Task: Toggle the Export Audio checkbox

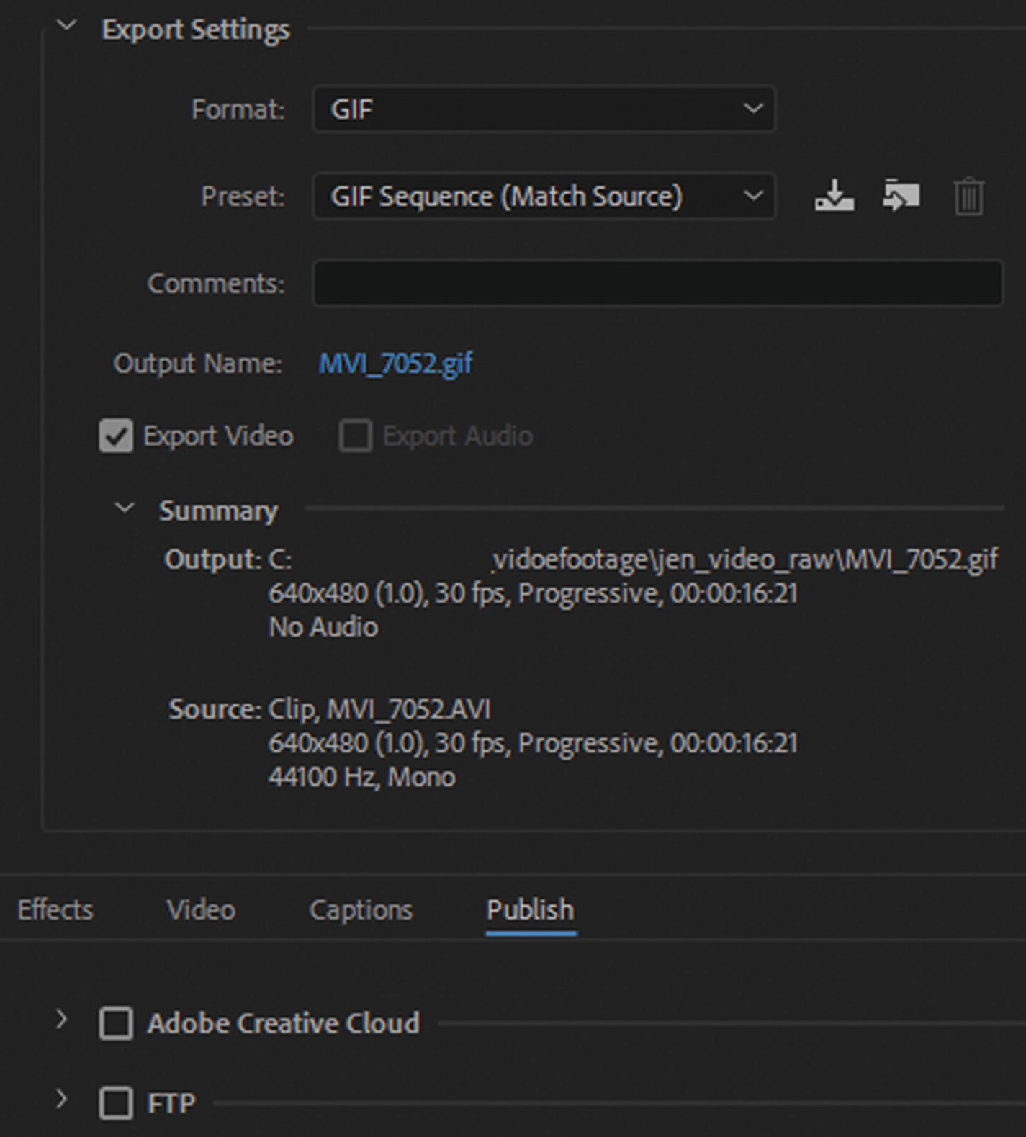Action: (x=356, y=436)
